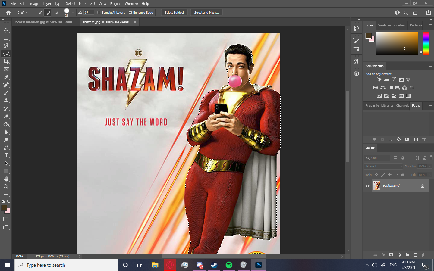The height and width of the screenshot is (271, 434).
Task: Open the Plugins menu
Action: 115,4
